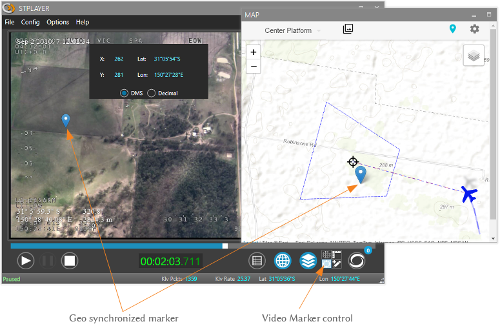
Task: Select DMS coordinate format
Action: [x=124, y=93]
